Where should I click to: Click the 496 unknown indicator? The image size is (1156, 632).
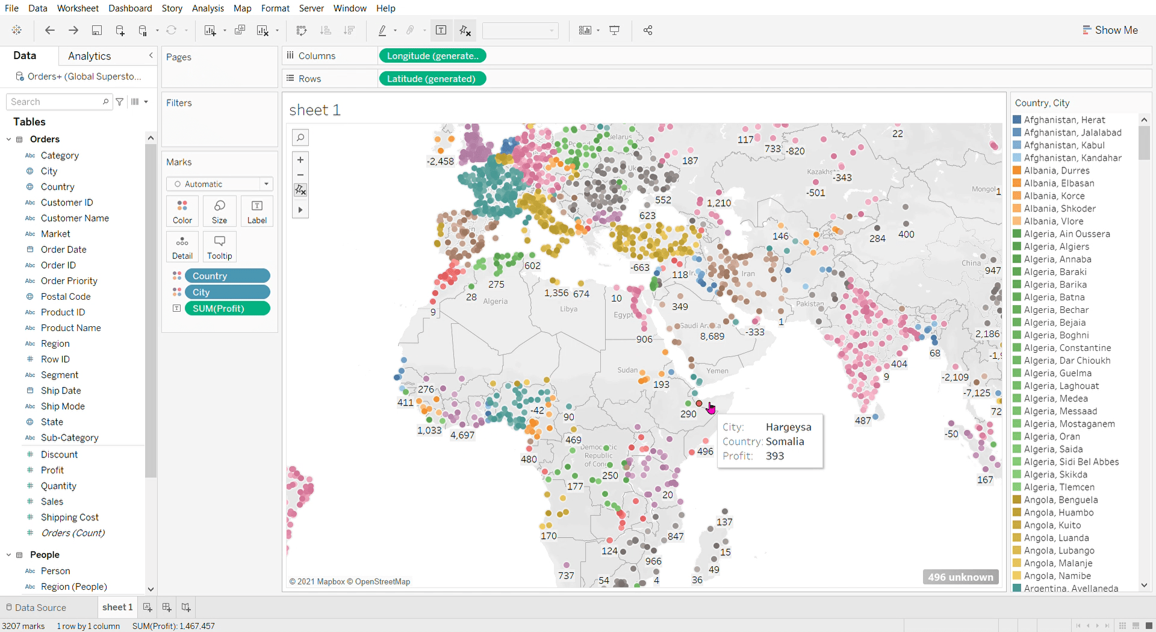pyautogui.click(x=960, y=577)
